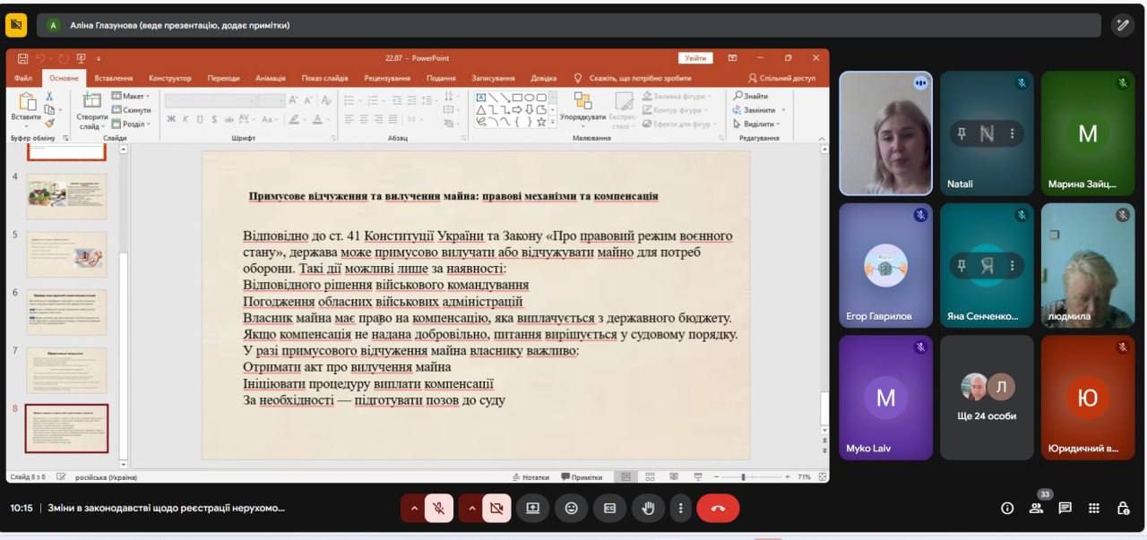Unmute the microphone in call bar
This screenshot has height=540, width=1147.
click(438, 508)
